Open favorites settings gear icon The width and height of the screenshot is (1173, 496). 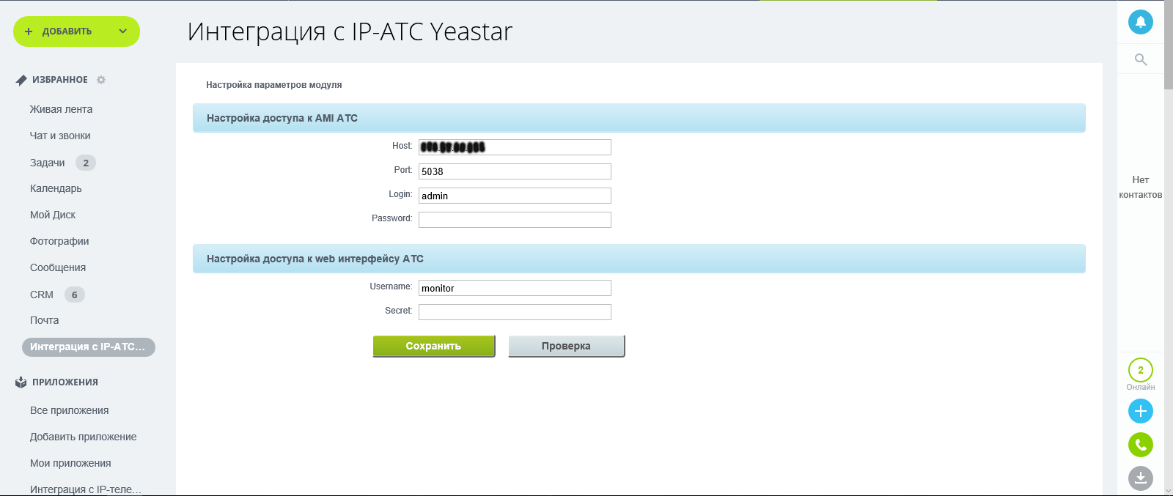(101, 80)
